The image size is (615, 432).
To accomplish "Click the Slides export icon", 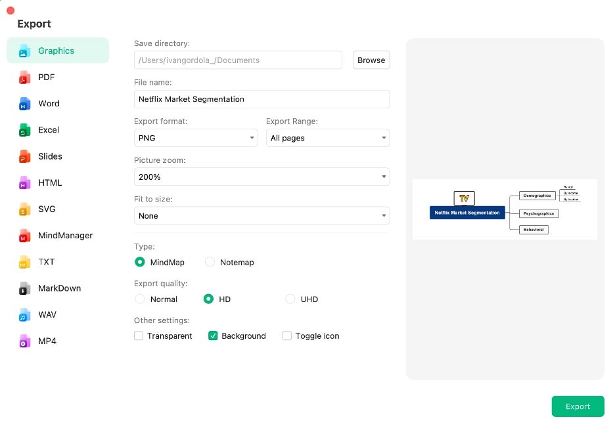I will click(x=25, y=156).
